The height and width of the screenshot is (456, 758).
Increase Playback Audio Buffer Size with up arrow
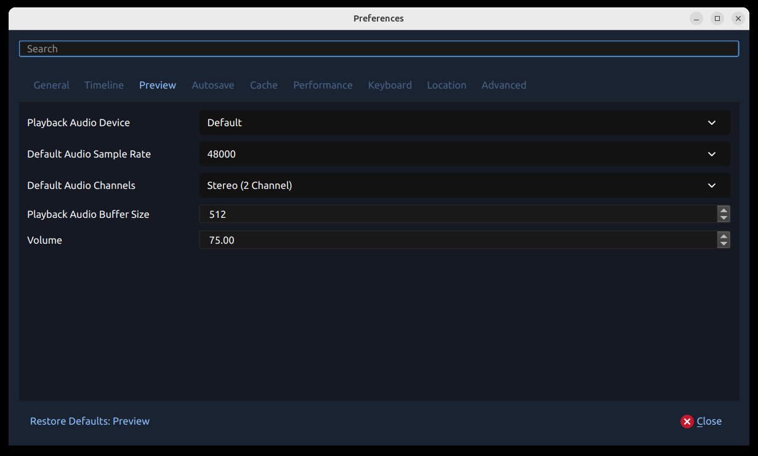[724, 210]
